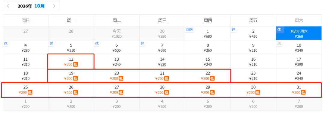
Task: Choose October 7 priced ¥690
Action: coord(162,47)
